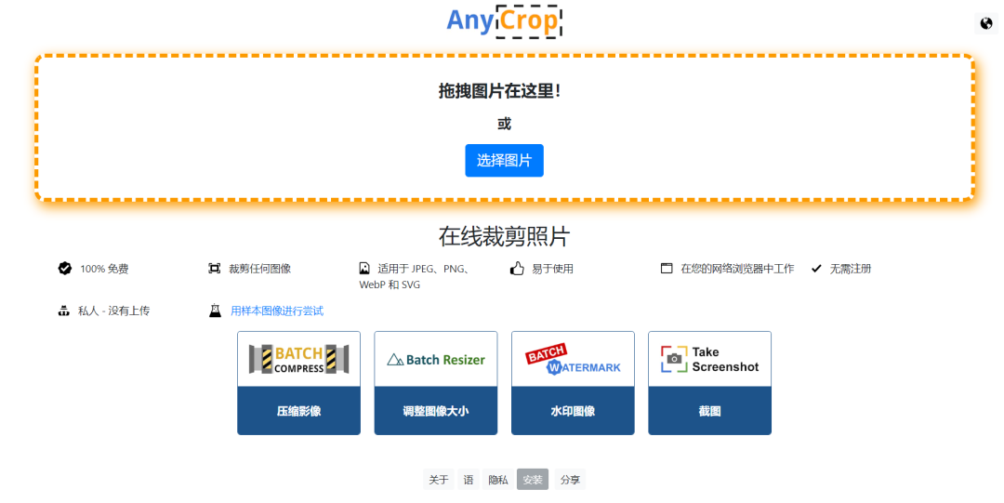Click the 选择图片 button

[504, 160]
